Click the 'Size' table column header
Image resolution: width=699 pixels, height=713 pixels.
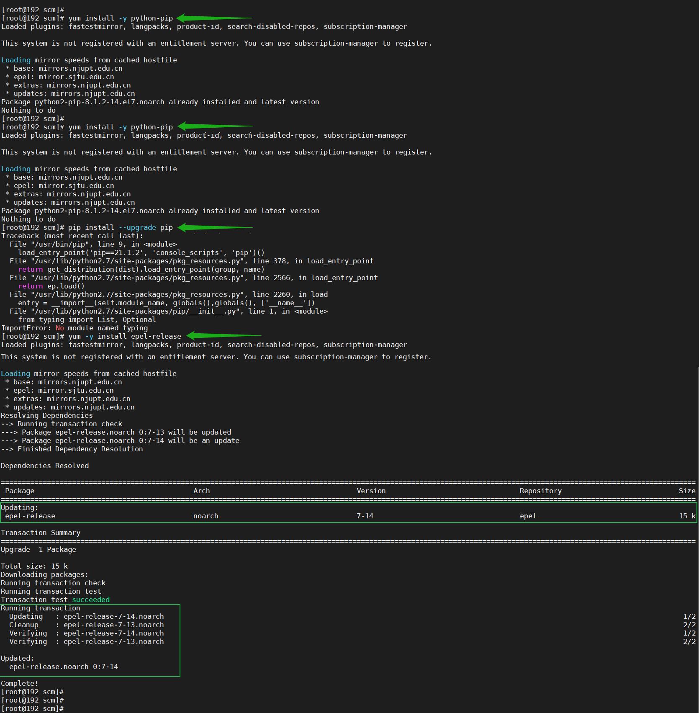pyautogui.click(x=687, y=491)
